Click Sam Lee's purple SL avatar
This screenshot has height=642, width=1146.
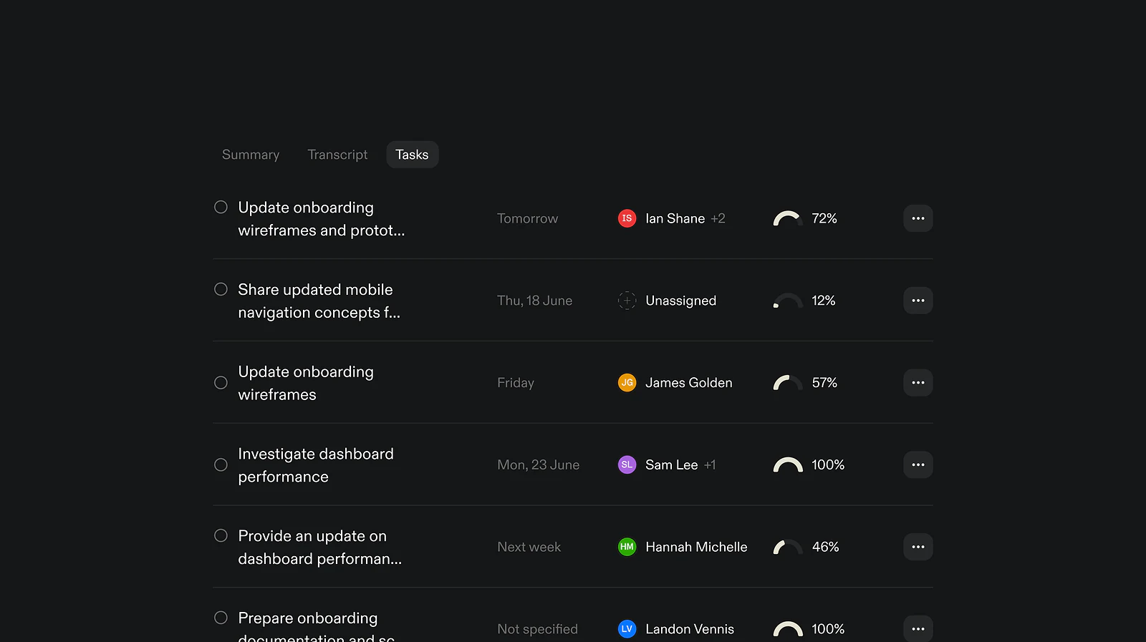click(627, 465)
